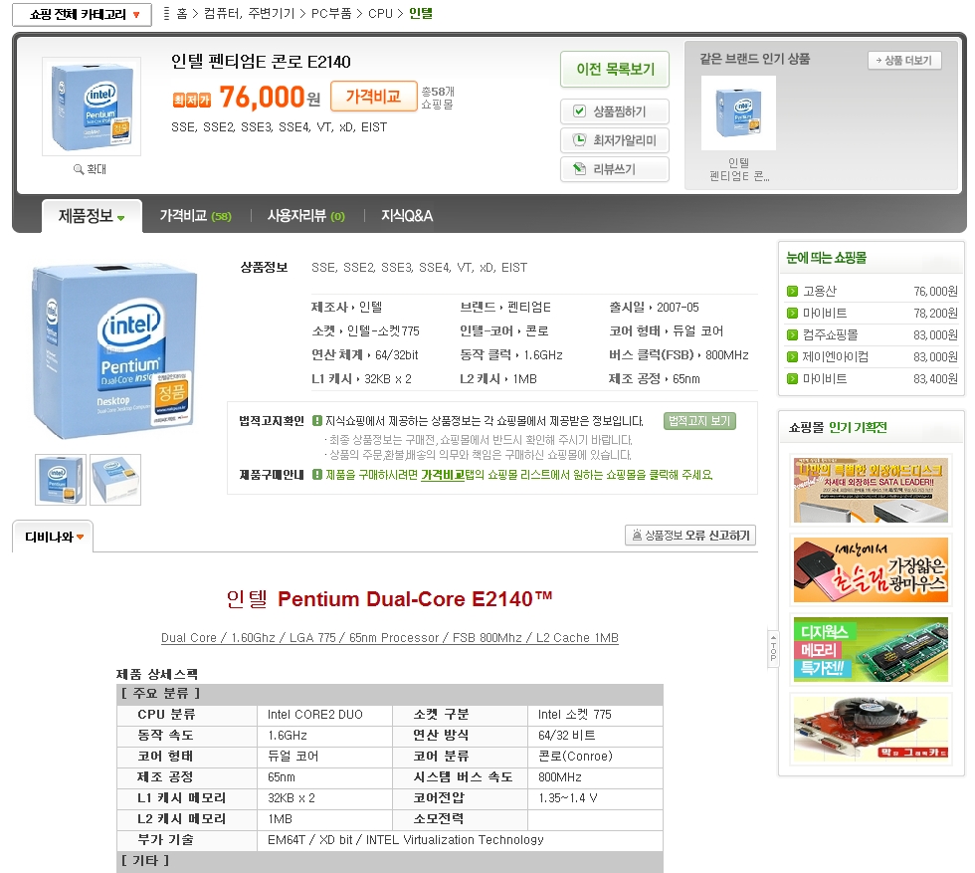Open the 마이비트 shop priced 83,400원

(x=825, y=378)
